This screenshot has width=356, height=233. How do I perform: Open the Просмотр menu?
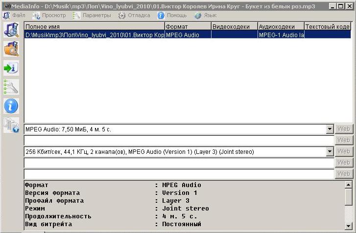coord(49,16)
